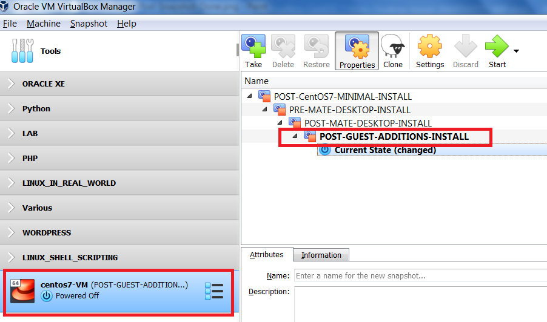Open VM Settings gear icon

click(430, 46)
